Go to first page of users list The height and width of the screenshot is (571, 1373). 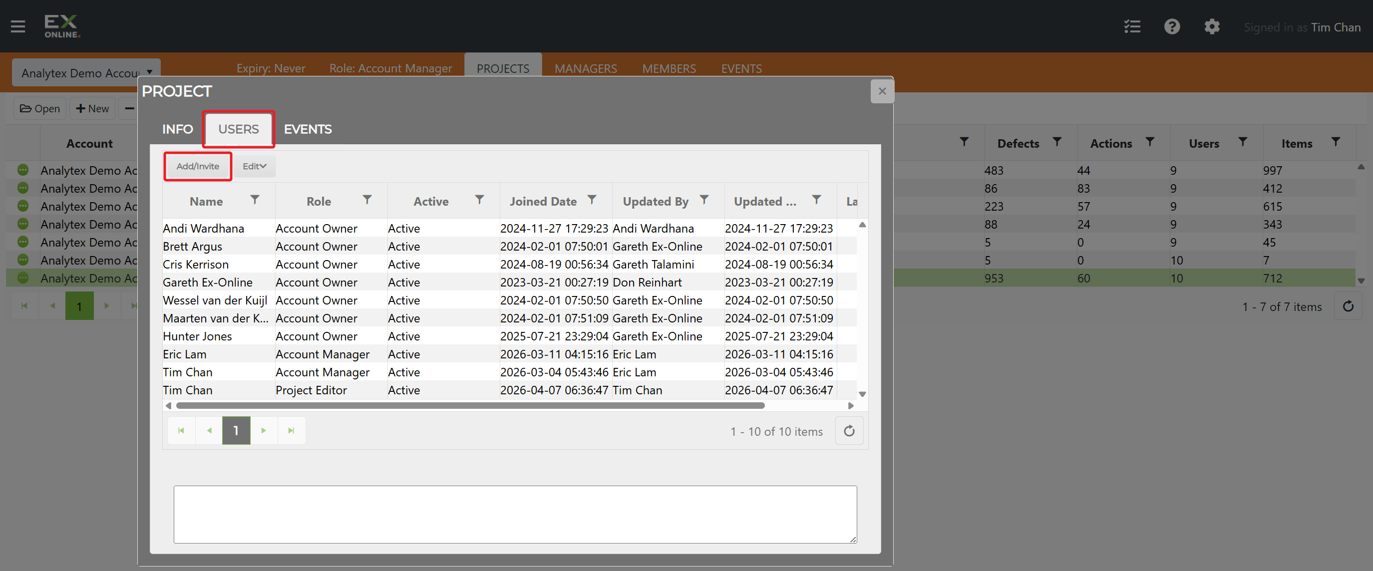click(181, 430)
